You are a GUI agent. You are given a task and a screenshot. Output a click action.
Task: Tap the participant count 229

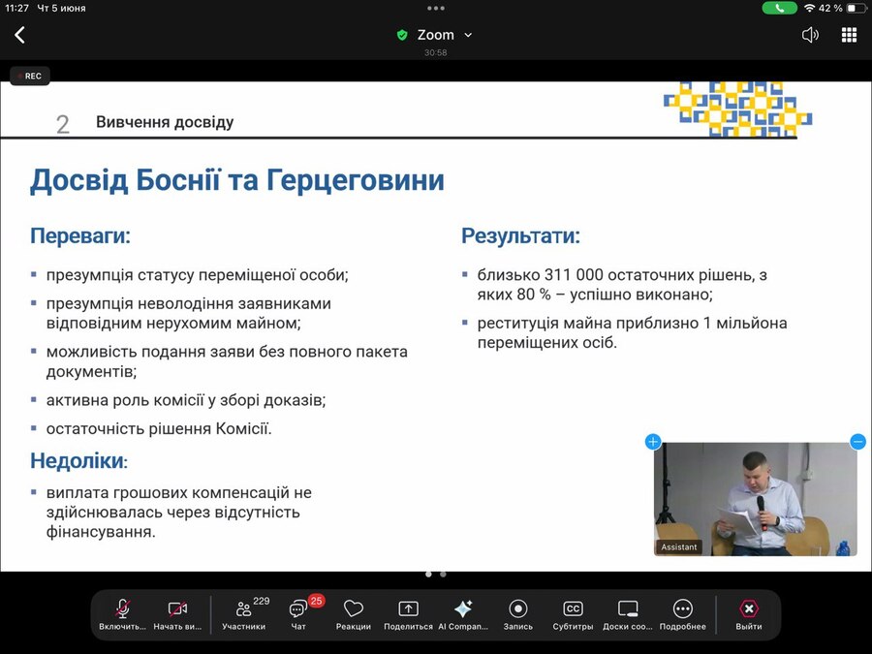[x=262, y=601]
